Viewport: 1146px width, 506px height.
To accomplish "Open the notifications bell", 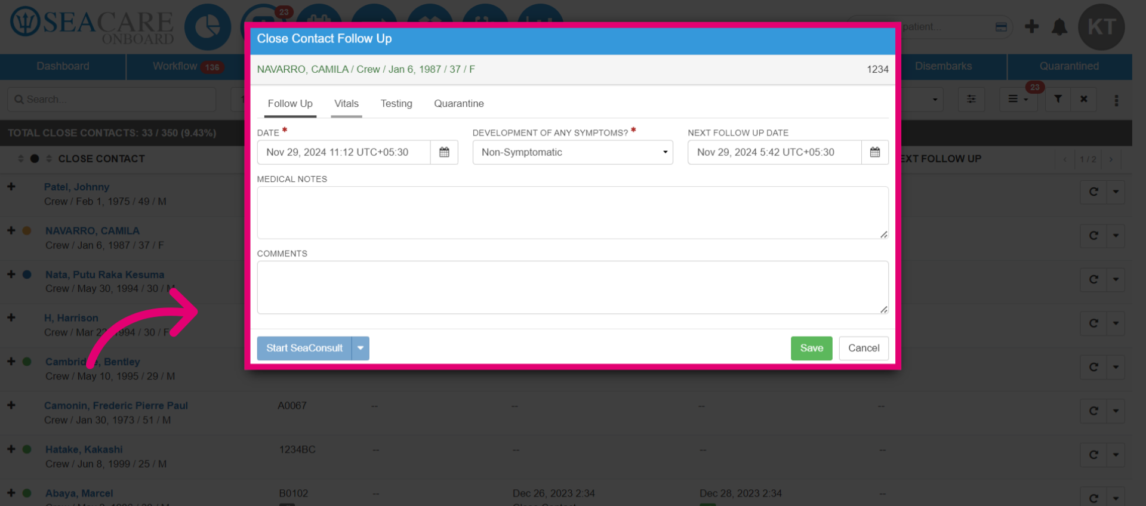I will (x=1059, y=27).
